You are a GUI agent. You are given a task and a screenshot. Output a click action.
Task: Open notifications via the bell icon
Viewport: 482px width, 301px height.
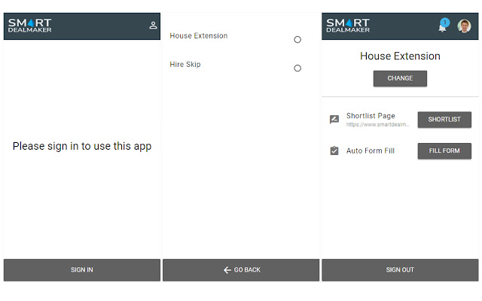coord(442,27)
